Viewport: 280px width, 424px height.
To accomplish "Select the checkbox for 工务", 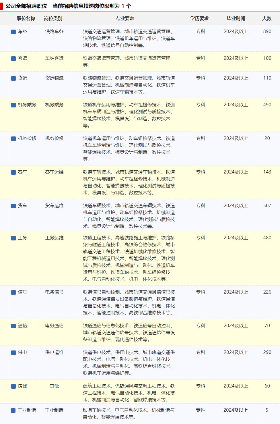I will (13, 238).
